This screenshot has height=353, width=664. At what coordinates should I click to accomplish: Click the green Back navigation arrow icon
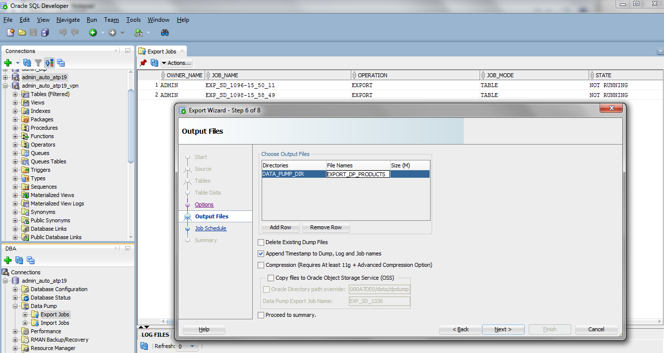(x=93, y=33)
